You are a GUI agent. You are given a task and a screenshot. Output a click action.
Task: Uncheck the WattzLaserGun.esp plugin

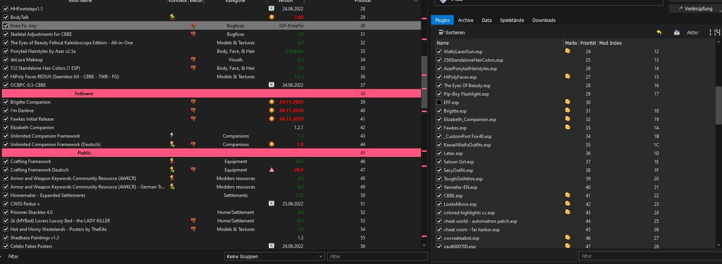[x=439, y=52]
